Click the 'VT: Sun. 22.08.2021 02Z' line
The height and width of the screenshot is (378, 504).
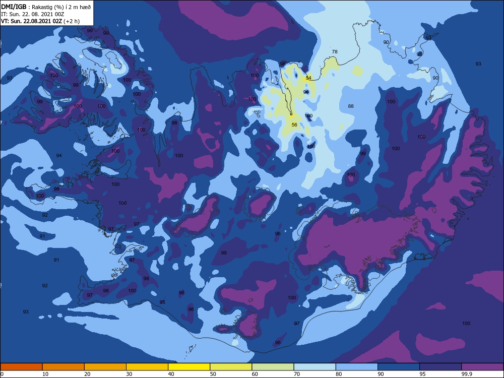pyautogui.click(x=31, y=21)
